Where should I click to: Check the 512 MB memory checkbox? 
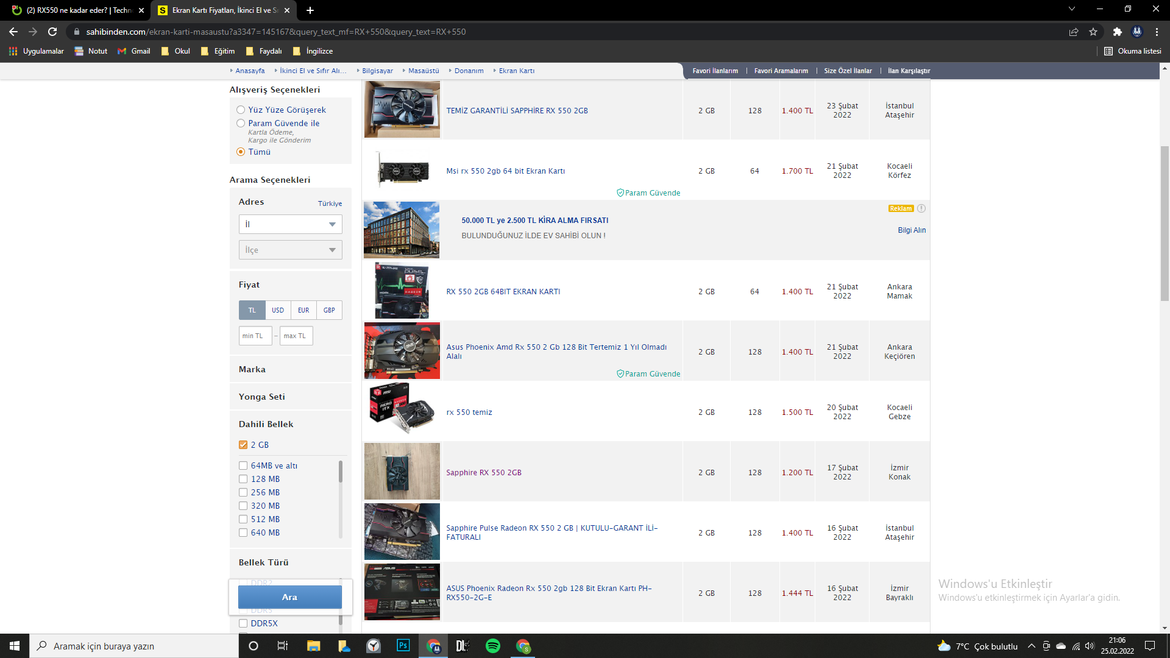coord(243,519)
